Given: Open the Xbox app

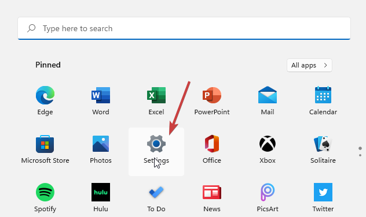Looking at the screenshot, I should [268, 144].
